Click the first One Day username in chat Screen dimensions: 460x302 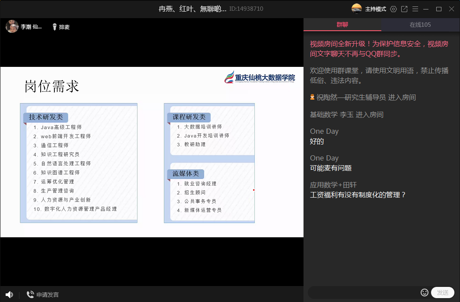point(324,131)
